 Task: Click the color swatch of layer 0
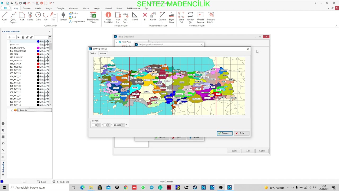tap(38, 41)
